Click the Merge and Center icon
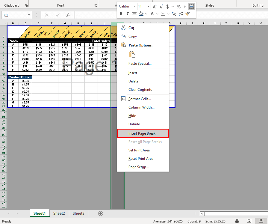This screenshot has width=268, height=224. click(191, 6)
